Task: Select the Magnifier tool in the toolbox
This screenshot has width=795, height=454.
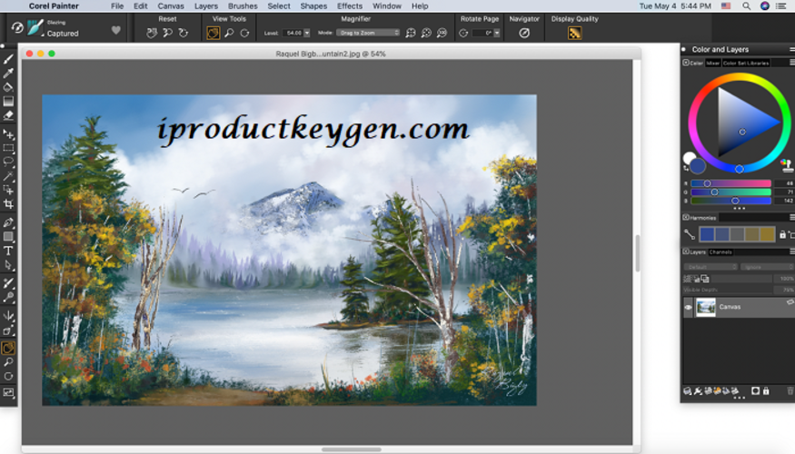Action: (8, 362)
